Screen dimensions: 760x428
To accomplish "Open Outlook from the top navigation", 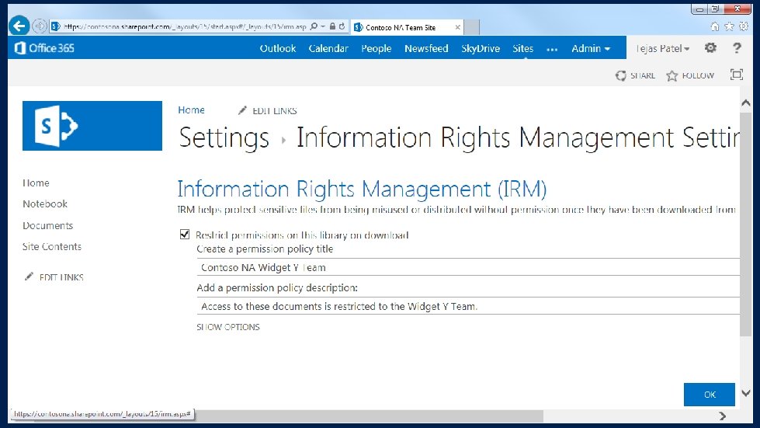I will (278, 48).
